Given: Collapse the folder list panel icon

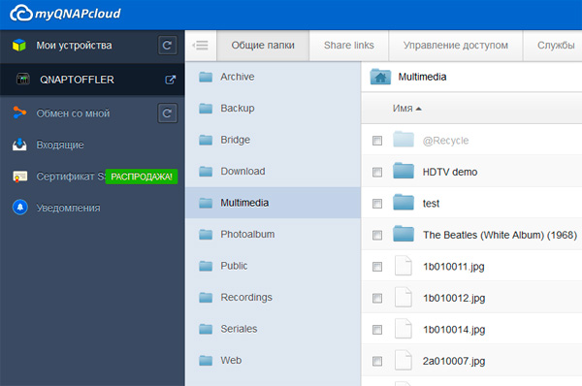Looking at the screenshot, I should tap(201, 46).
